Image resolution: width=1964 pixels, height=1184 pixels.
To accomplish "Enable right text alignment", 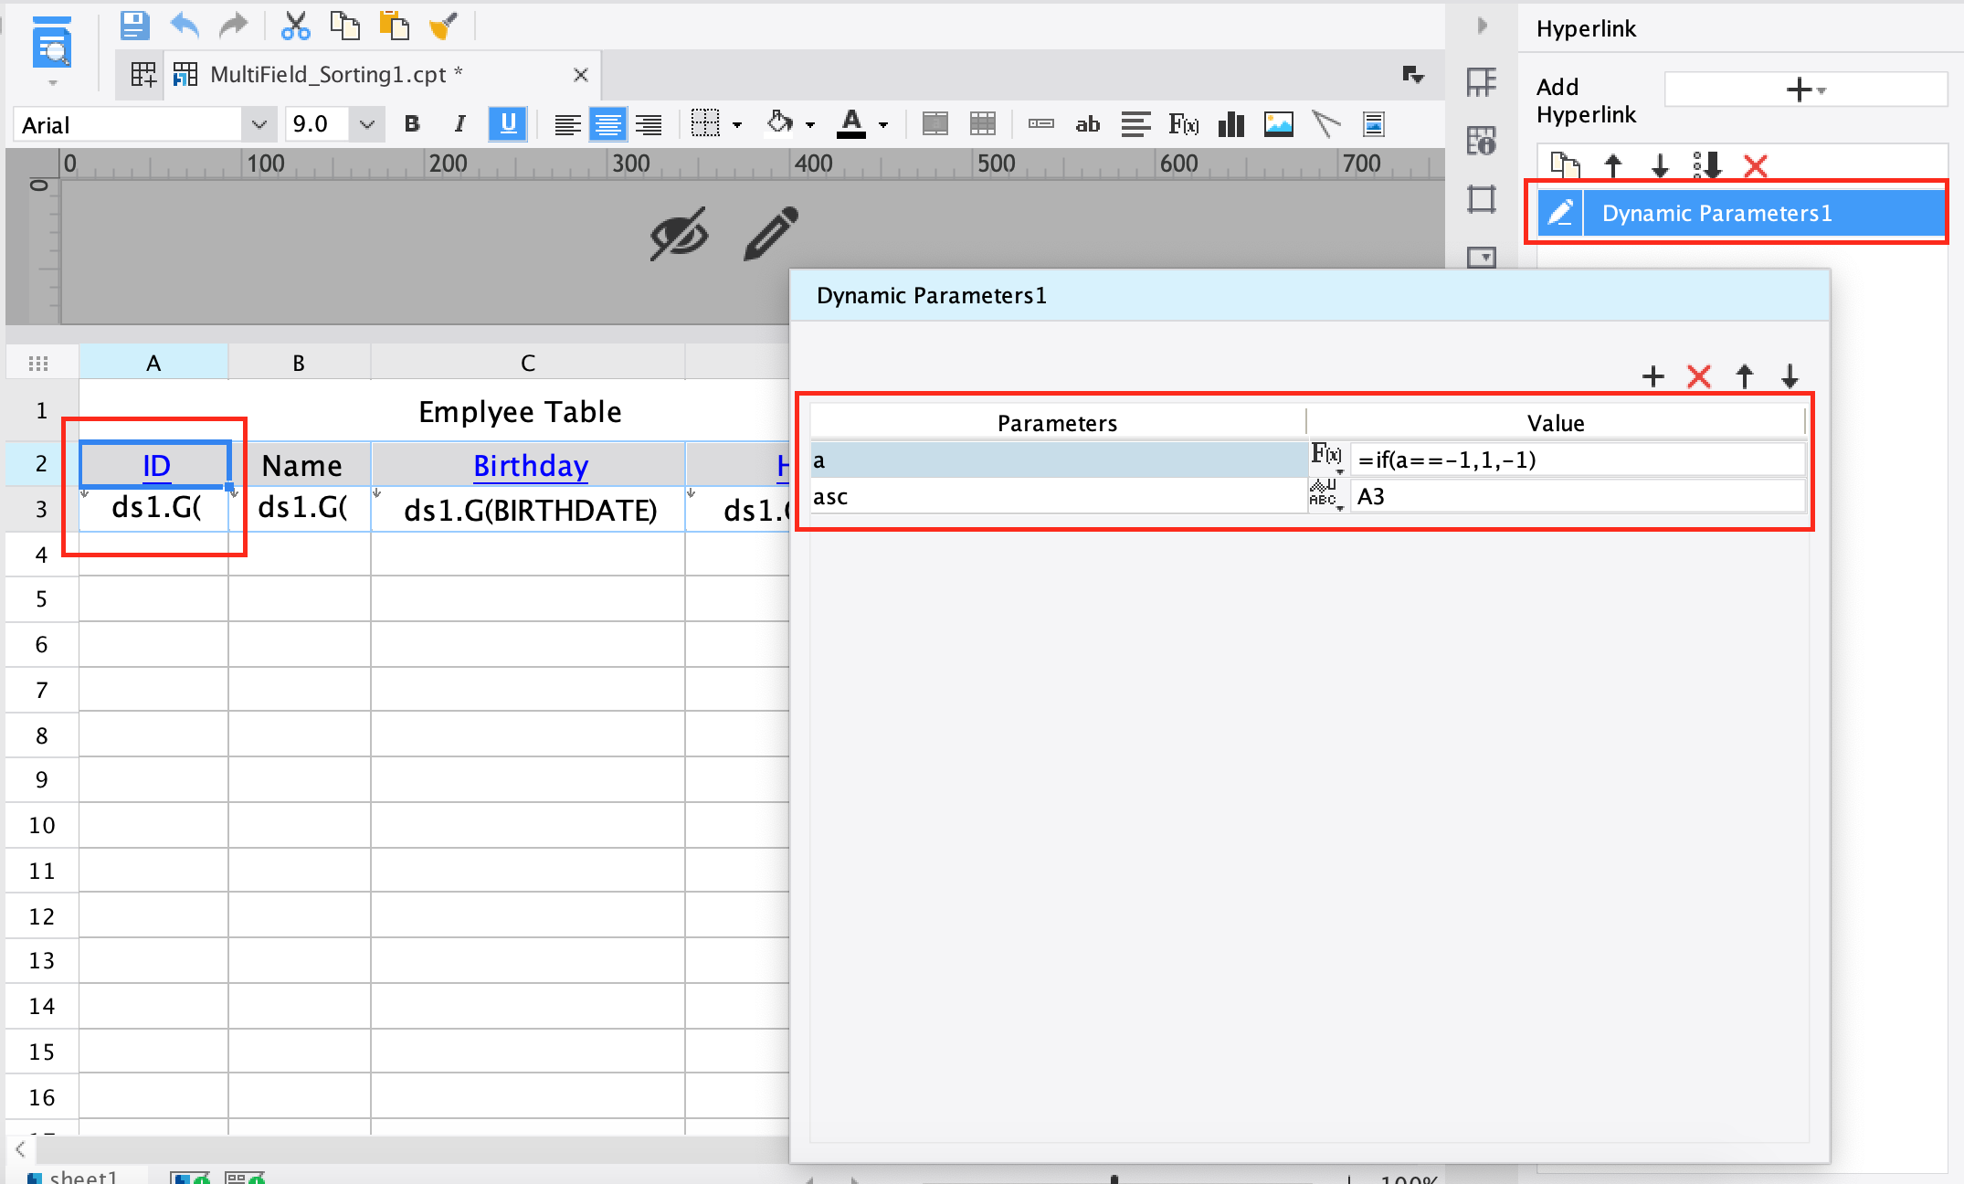I will click(649, 124).
